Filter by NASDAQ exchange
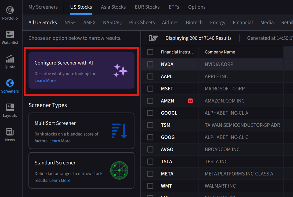Viewport: 293px width, 197px height. [x=112, y=23]
